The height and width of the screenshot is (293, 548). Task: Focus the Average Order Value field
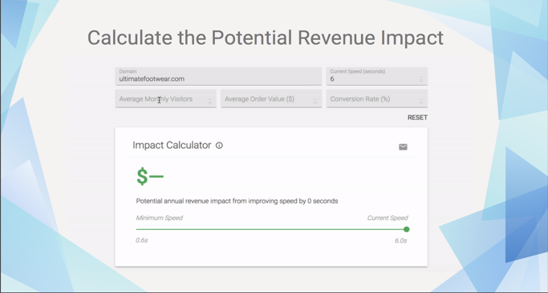pos(271,98)
